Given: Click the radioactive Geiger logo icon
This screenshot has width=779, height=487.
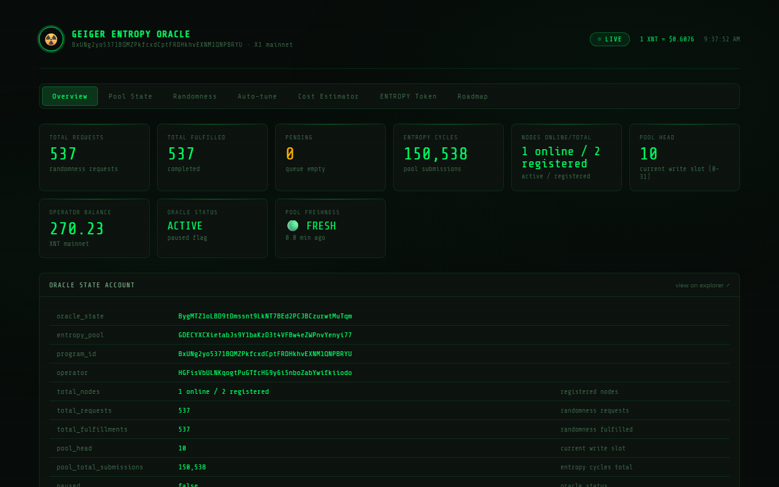Looking at the screenshot, I should [x=51, y=39].
